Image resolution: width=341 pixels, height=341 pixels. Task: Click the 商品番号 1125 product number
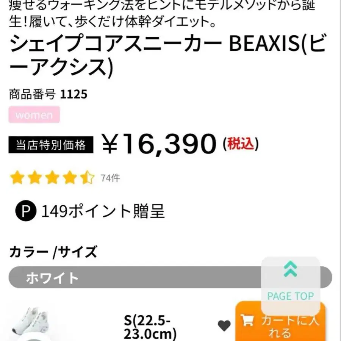(x=48, y=94)
